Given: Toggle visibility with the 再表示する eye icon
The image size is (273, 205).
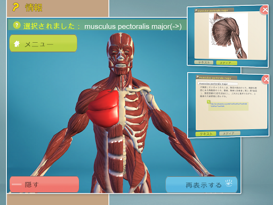Looking at the screenshot, I should click(x=229, y=183).
